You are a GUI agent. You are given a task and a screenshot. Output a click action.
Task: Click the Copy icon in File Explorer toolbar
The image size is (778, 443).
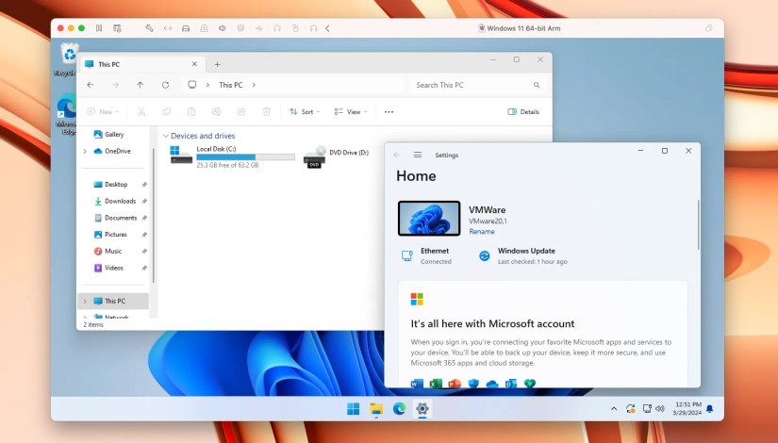point(166,111)
